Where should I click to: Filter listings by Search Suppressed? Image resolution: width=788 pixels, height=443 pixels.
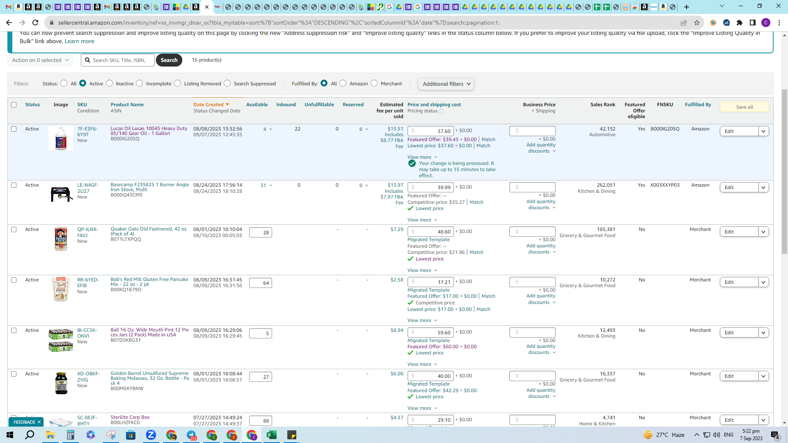click(227, 83)
